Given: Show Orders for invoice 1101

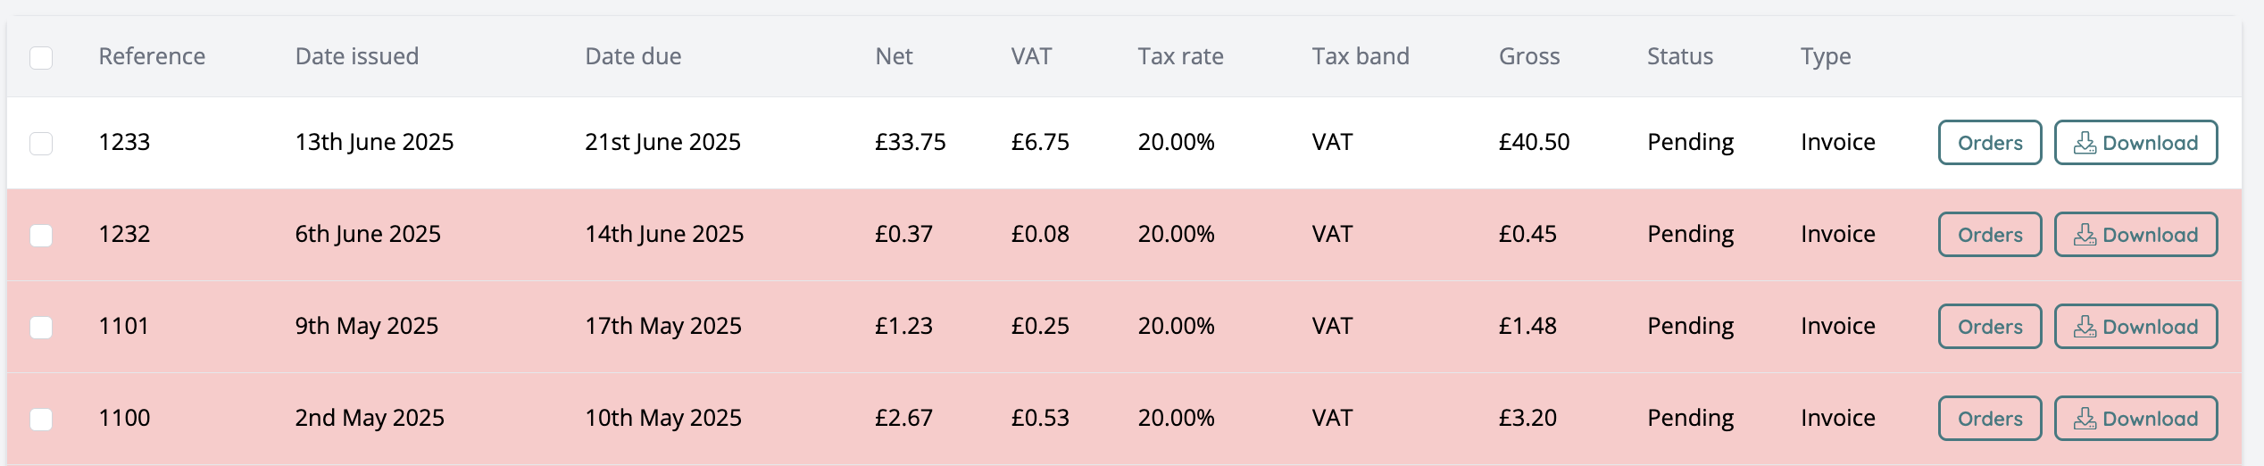Looking at the screenshot, I should pyautogui.click(x=1989, y=327).
